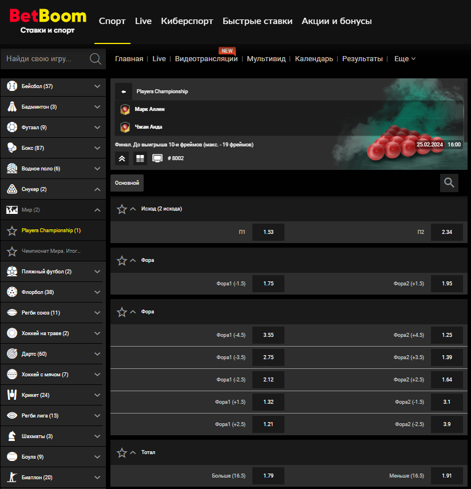
Task: Click the Bandy ball icon
Action: coord(12,374)
